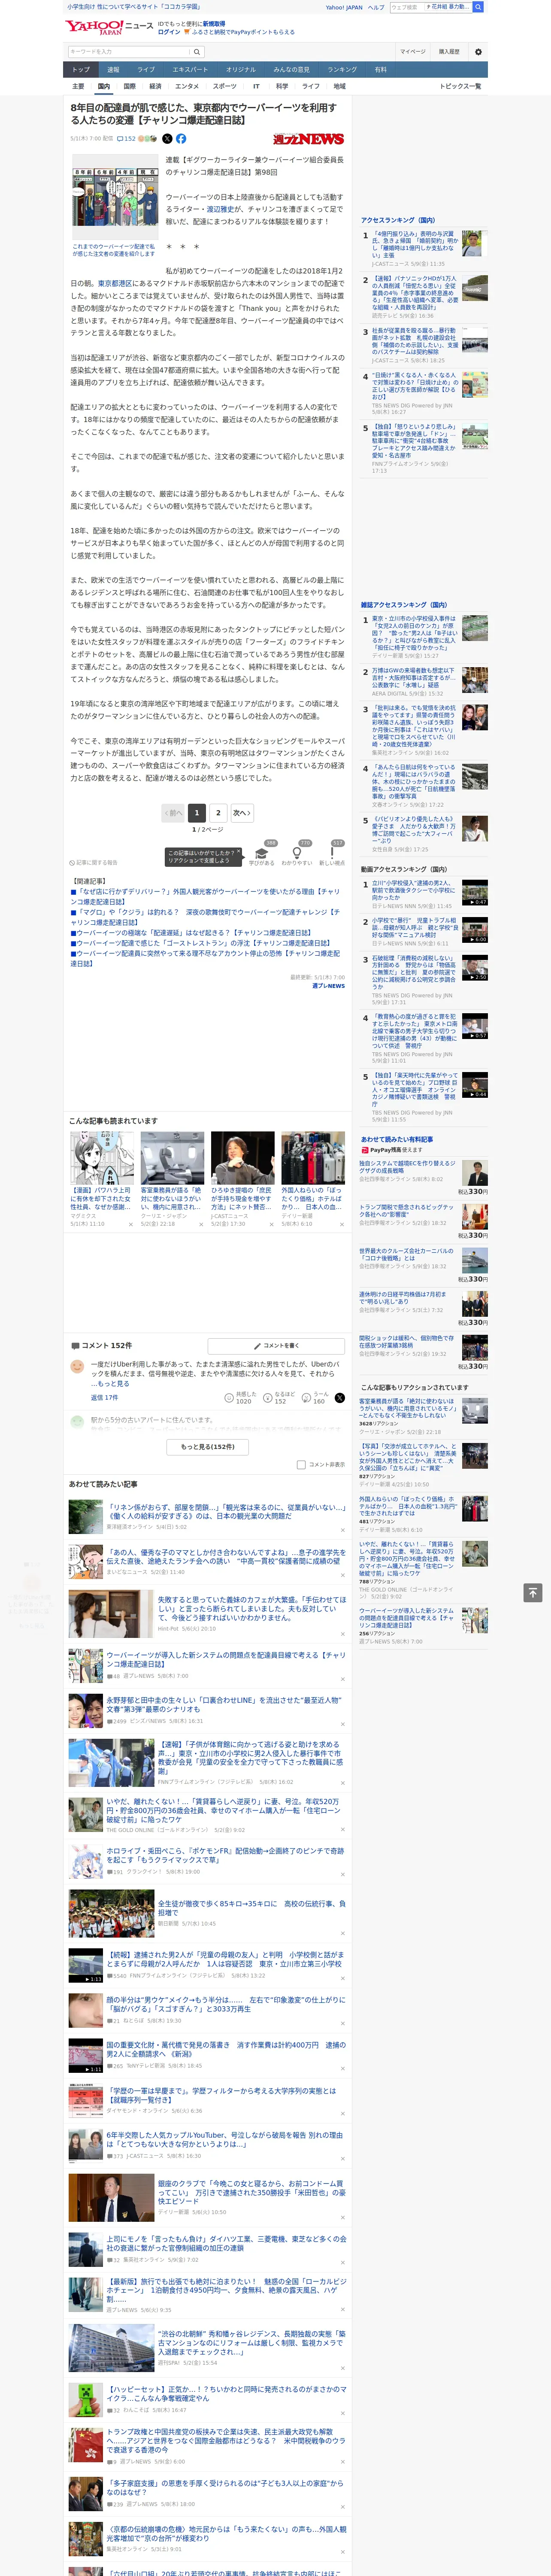Share the article on Facebook

(x=181, y=139)
